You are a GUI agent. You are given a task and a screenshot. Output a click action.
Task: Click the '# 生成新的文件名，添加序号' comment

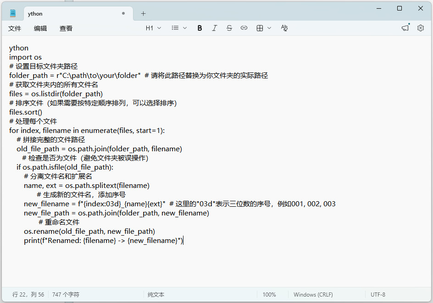[x=81, y=194]
